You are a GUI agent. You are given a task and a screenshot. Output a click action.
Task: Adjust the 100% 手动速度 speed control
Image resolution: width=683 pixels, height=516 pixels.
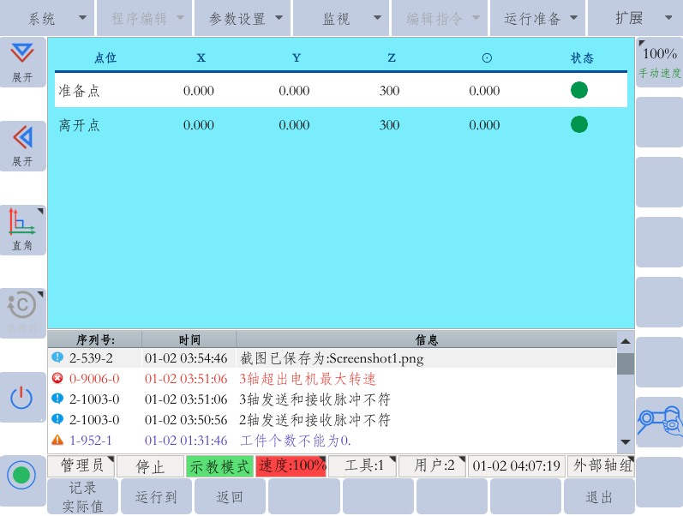click(659, 62)
